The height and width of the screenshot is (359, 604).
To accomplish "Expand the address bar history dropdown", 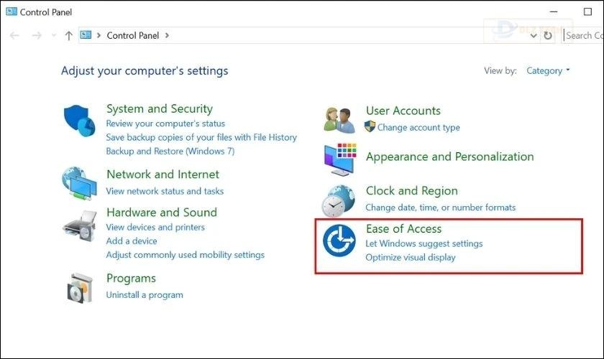I will [533, 35].
